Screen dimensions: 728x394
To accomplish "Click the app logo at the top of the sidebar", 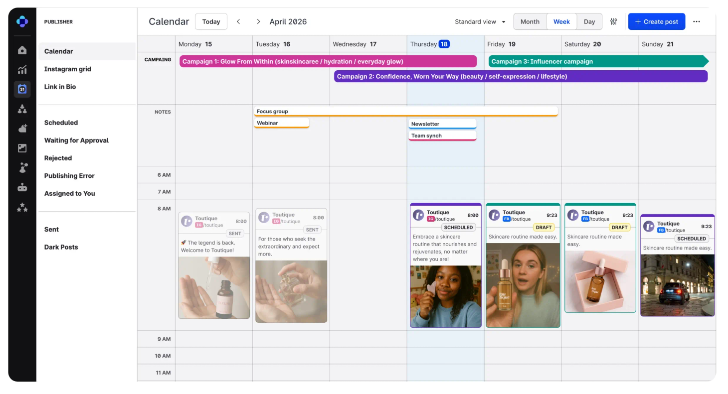I will [x=22, y=21].
